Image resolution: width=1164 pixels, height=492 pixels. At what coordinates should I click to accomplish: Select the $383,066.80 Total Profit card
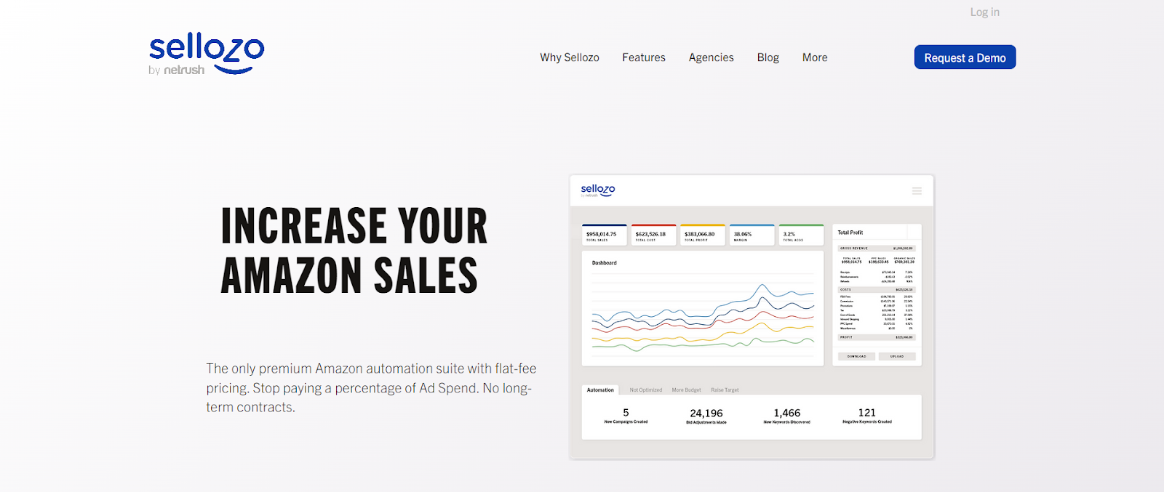tap(703, 235)
